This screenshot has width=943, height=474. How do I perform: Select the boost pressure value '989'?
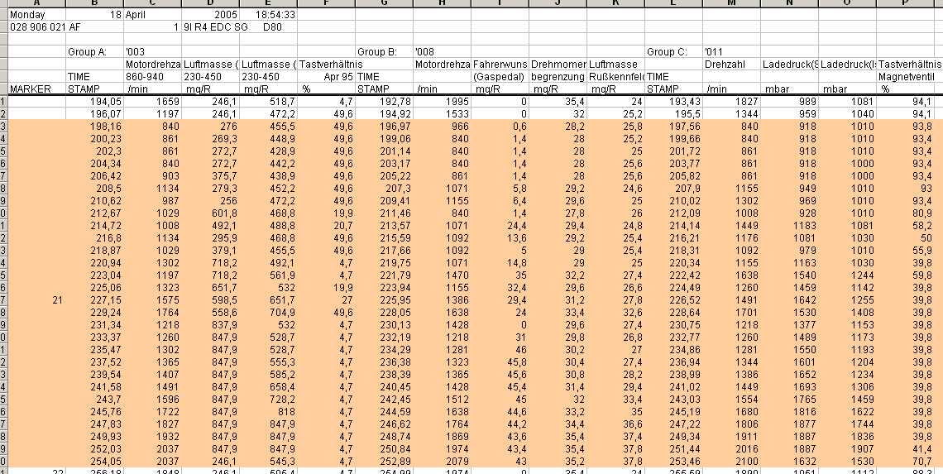coord(789,102)
